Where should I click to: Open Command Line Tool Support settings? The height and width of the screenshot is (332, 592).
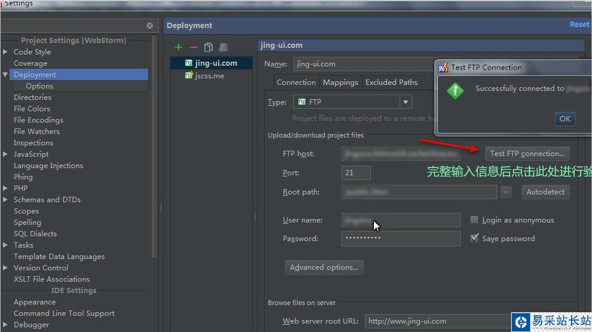click(64, 313)
